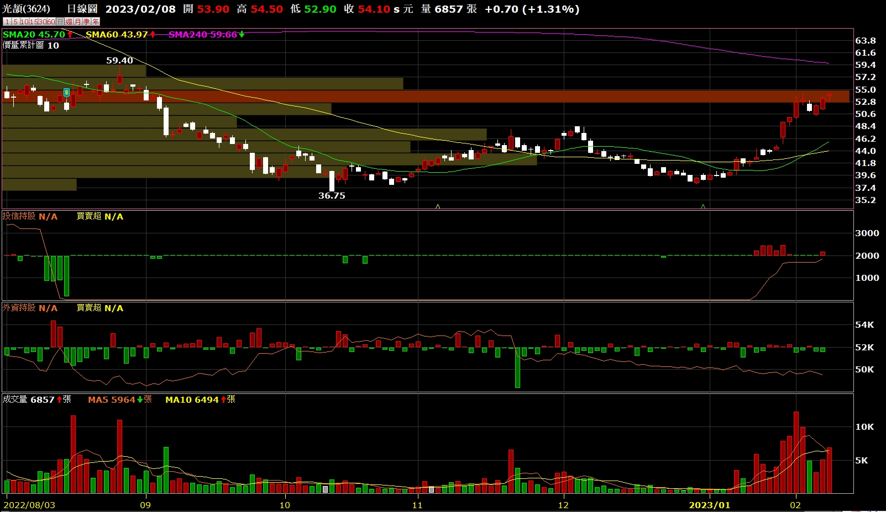
Task: Click the 10 October date axis label
Action: (x=284, y=505)
